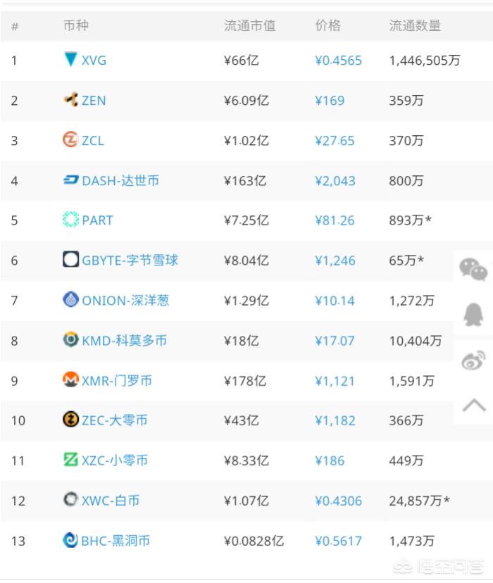Click the XVG coin logo icon

70,59
